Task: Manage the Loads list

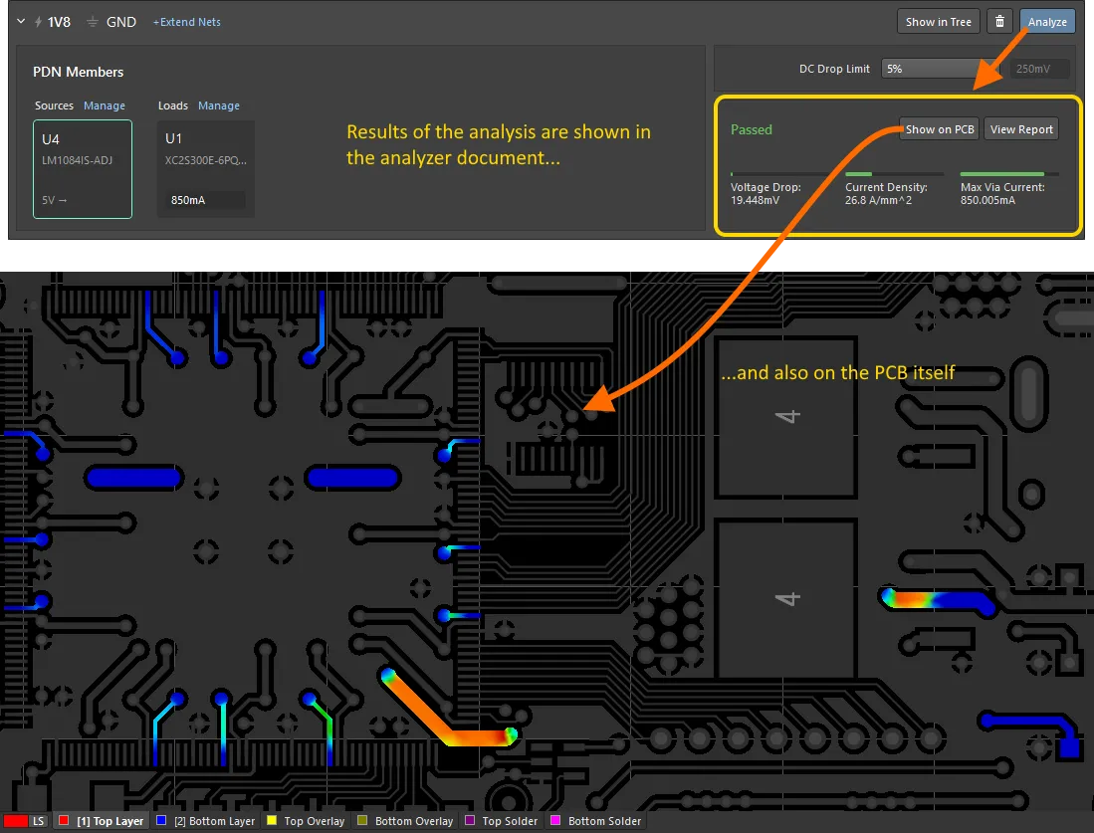Action: pyautogui.click(x=219, y=105)
